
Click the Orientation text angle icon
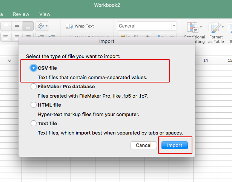pos(40,26)
